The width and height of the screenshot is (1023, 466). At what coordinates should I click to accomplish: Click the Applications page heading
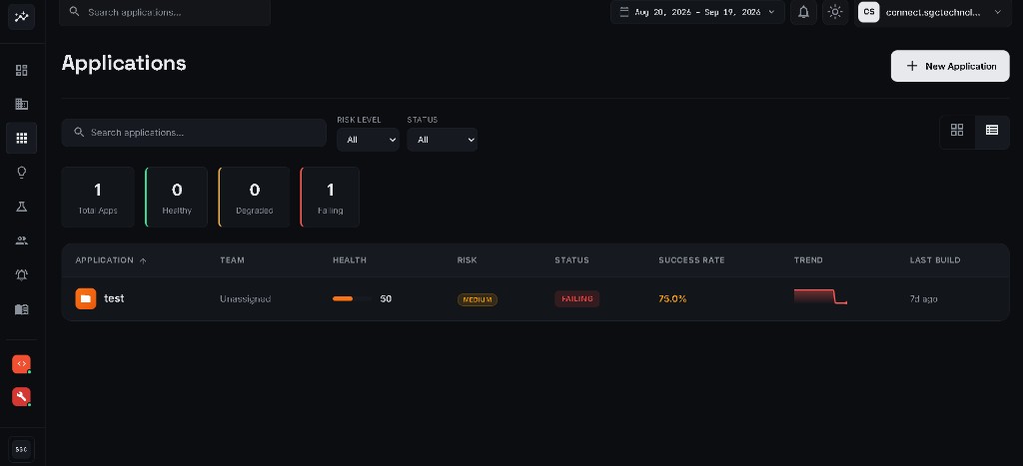click(x=124, y=63)
